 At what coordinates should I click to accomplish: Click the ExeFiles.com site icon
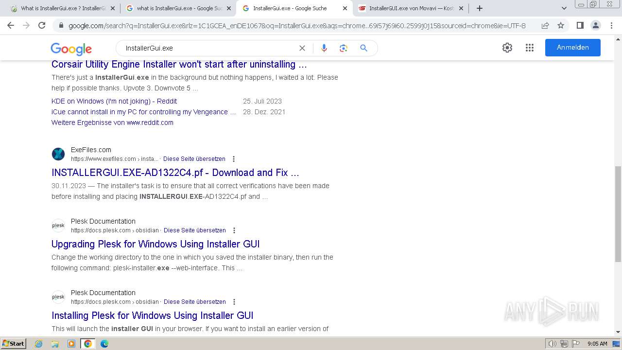pos(58,154)
